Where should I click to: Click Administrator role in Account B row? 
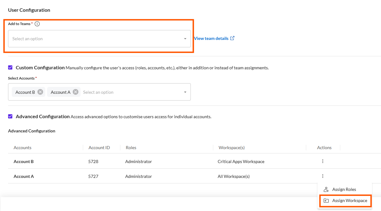pyautogui.click(x=138, y=161)
